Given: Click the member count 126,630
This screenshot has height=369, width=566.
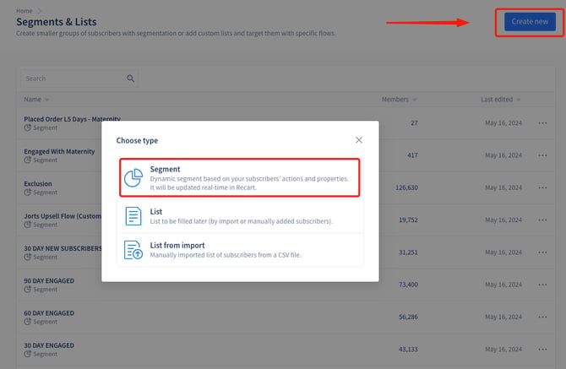Looking at the screenshot, I should click(x=406, y=187).
